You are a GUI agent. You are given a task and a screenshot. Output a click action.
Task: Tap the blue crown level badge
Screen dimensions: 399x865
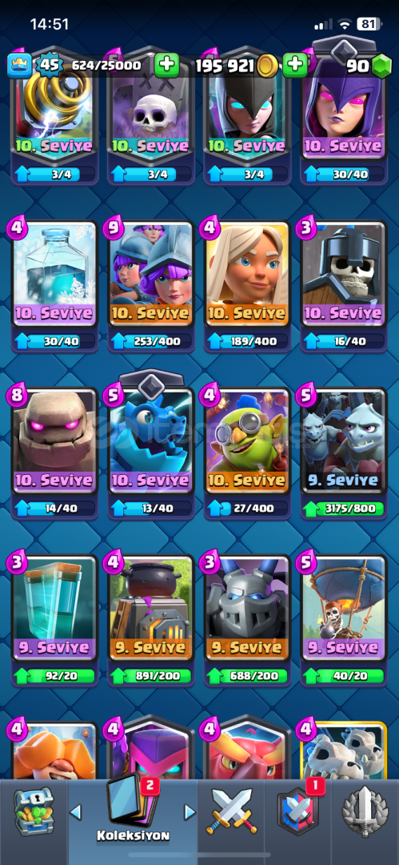click(x=18, y=66)
